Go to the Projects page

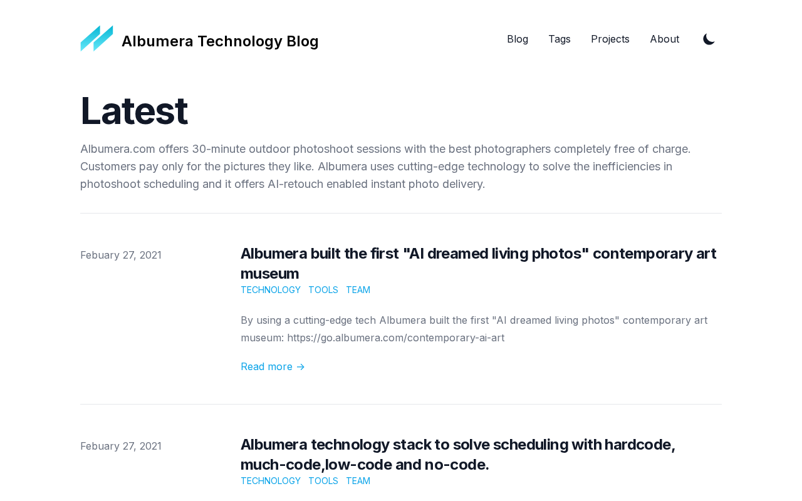pos(610,39)
